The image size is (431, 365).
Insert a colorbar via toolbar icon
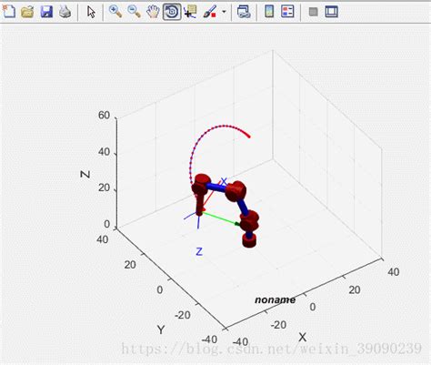pos(269,12)
